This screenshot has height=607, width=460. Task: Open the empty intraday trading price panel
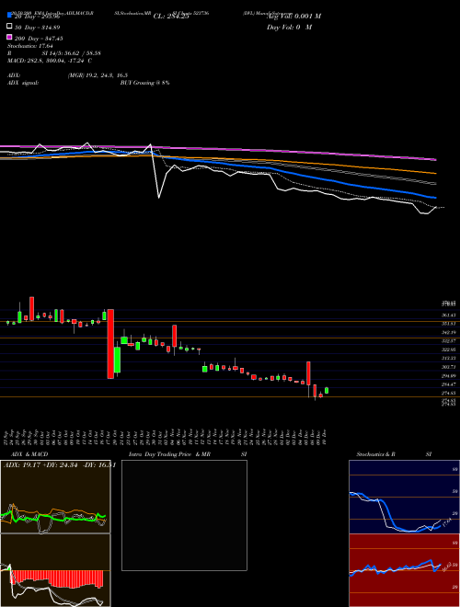coord(184,515)
